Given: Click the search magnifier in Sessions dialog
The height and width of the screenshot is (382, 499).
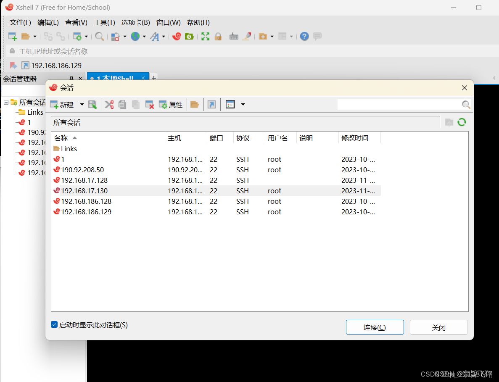Looking at the screenshot, I should click(x=466, y=104).
